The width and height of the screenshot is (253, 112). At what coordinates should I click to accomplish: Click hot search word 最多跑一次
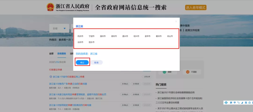pyautogui.click(x=65, y=40)
